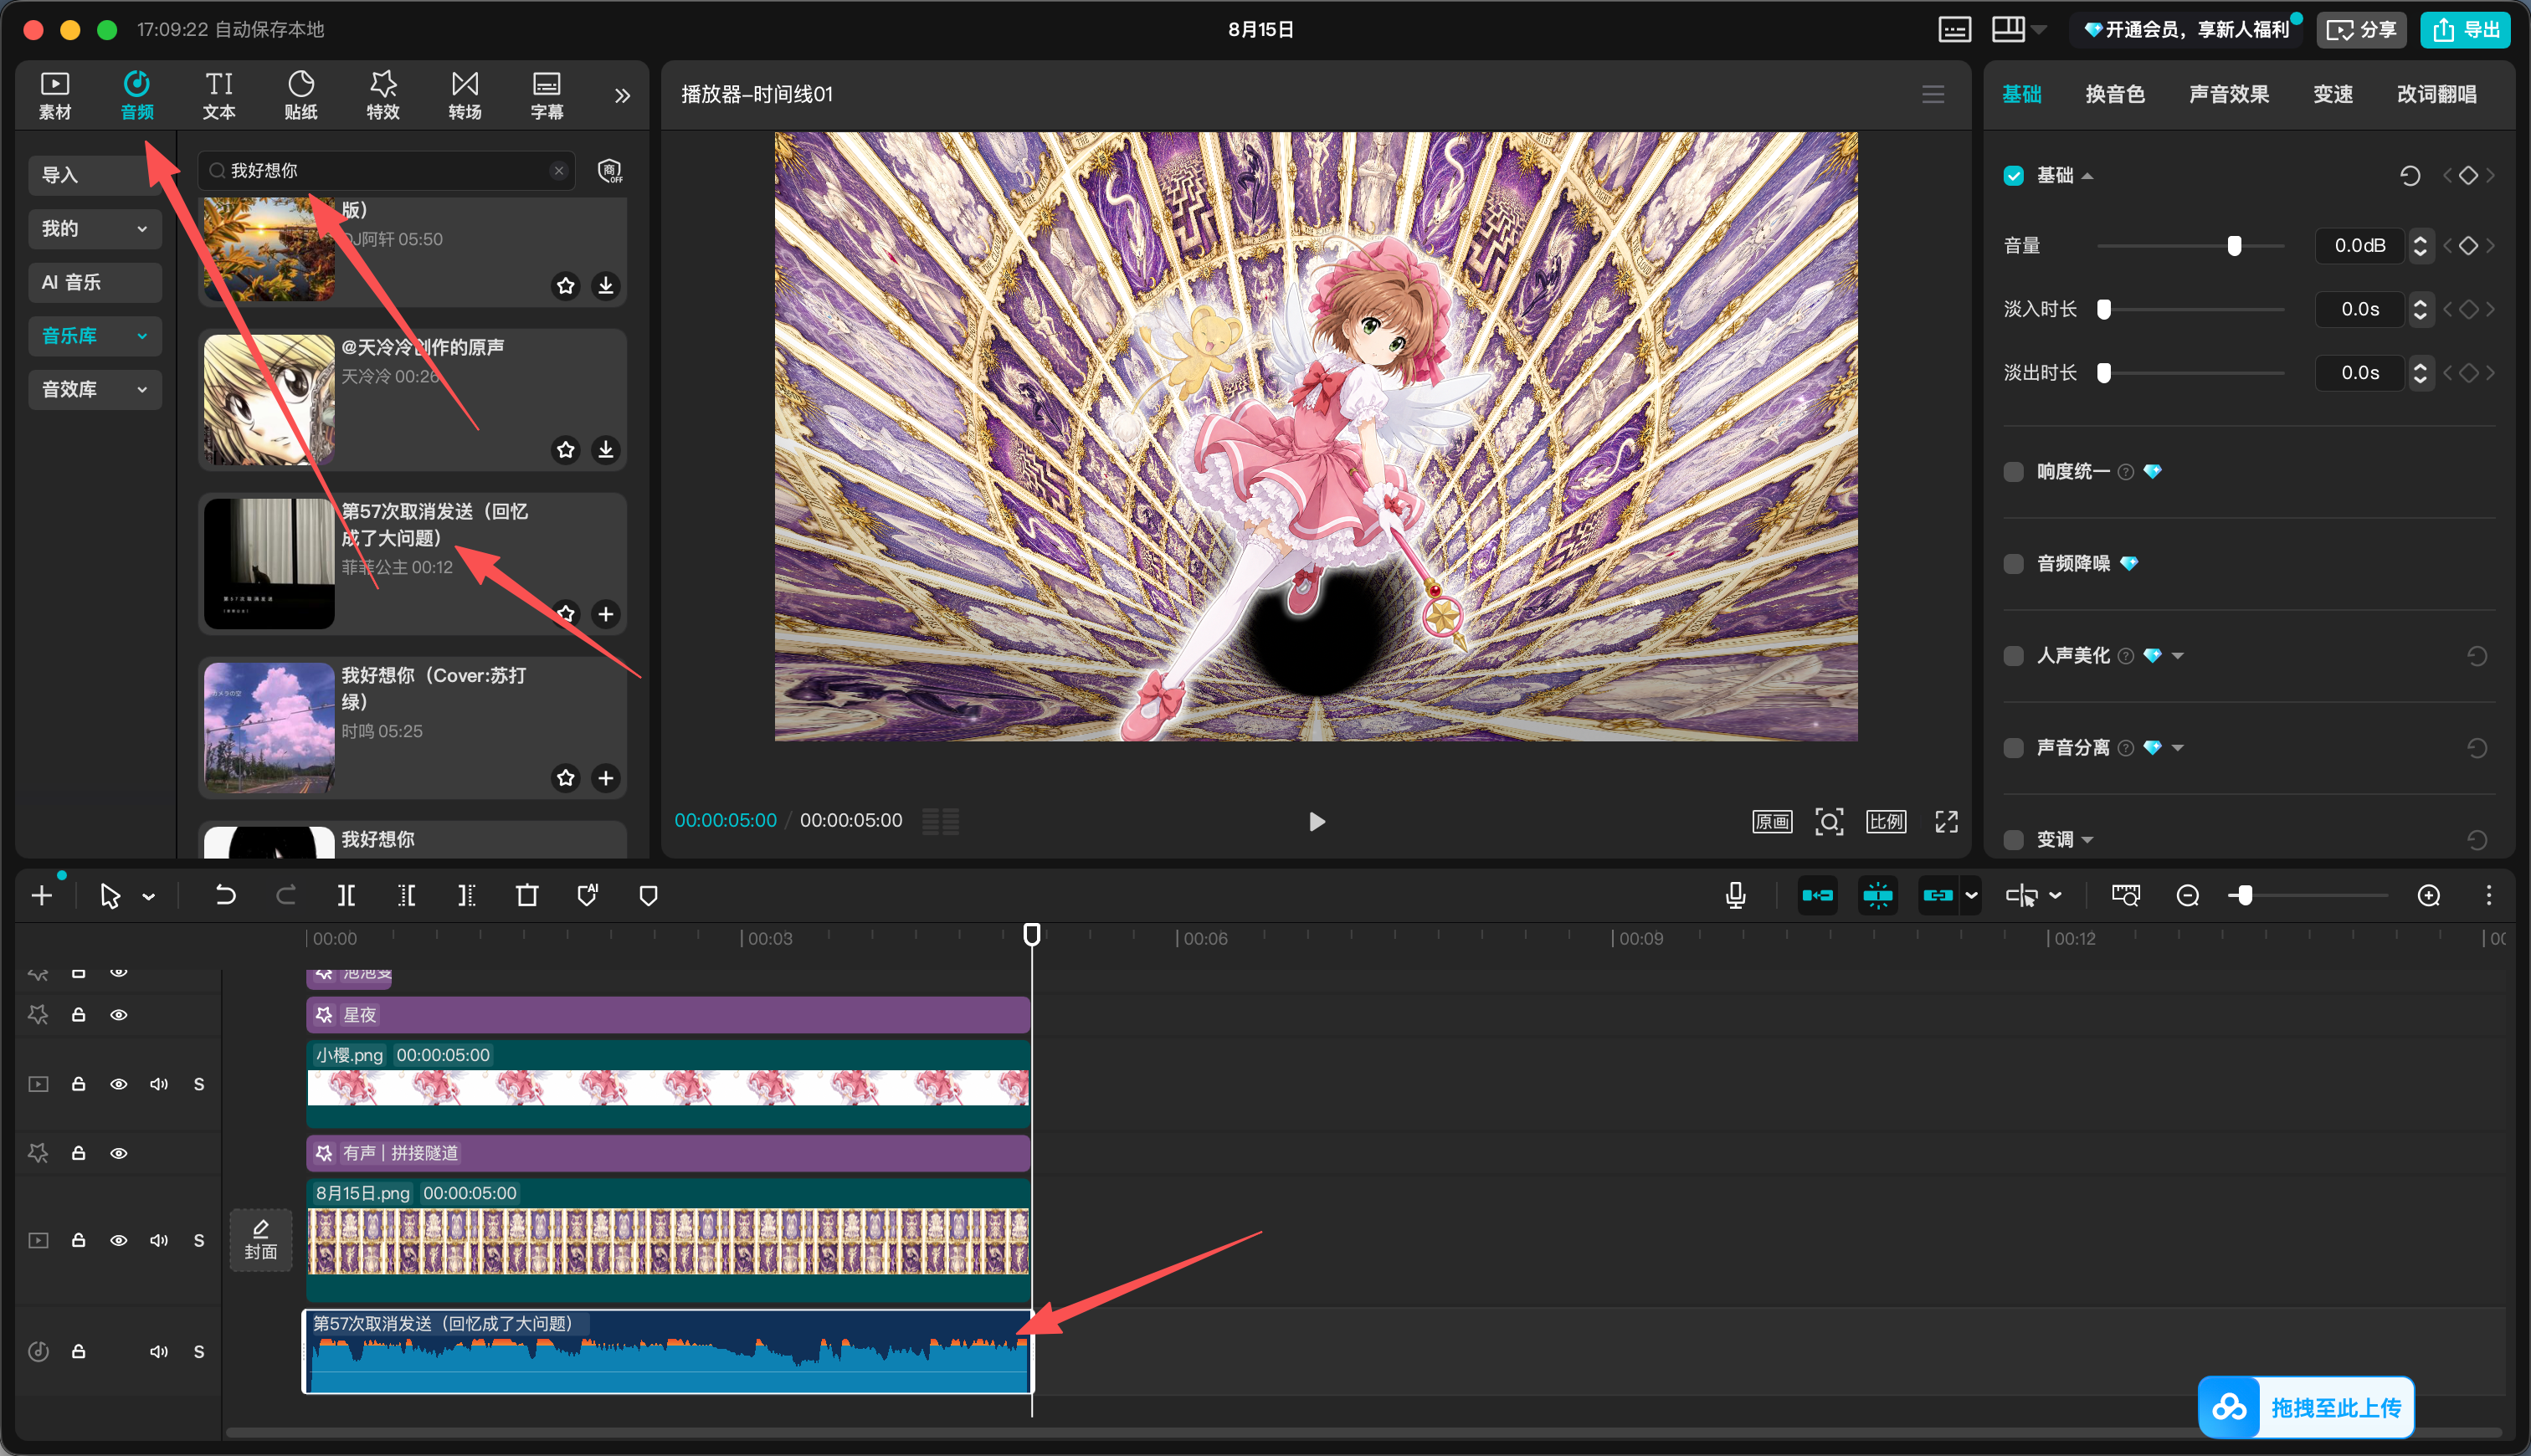Click the preview zoom-fit icon
Viewport: 2531px width, 1456px height.
1829,821
